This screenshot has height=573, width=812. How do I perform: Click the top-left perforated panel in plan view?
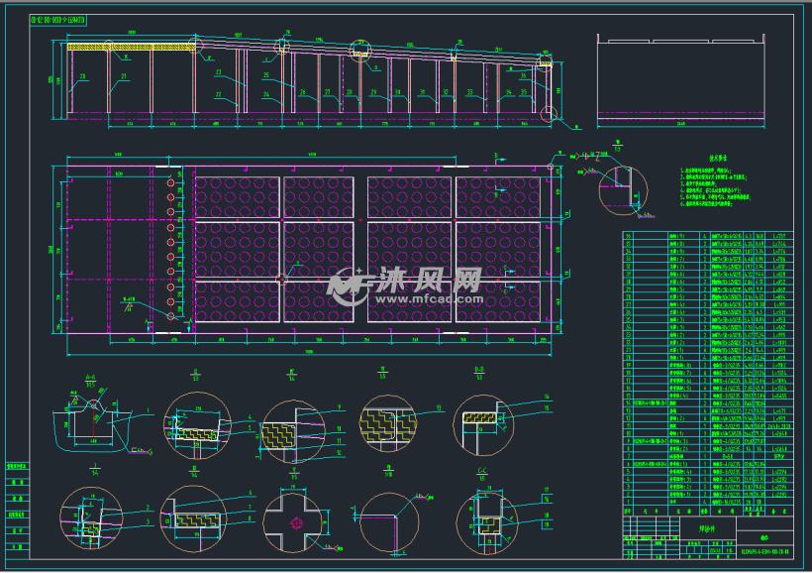237,196
